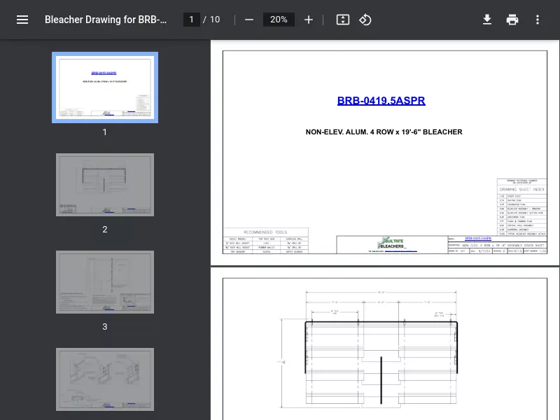Print the bleacher drawing
Image resolution: width=560 pixels, height=420 pixels.
(x=512, y=20)
